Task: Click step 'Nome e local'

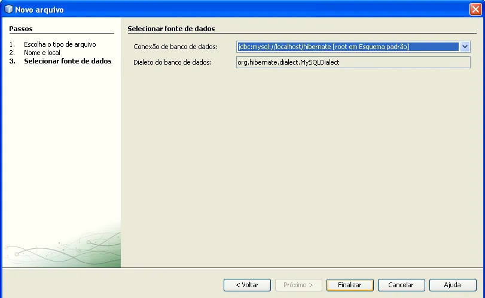Action: [x=42, y=53]
